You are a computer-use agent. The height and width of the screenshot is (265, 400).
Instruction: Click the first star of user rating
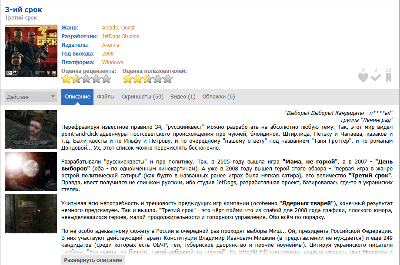127,79
